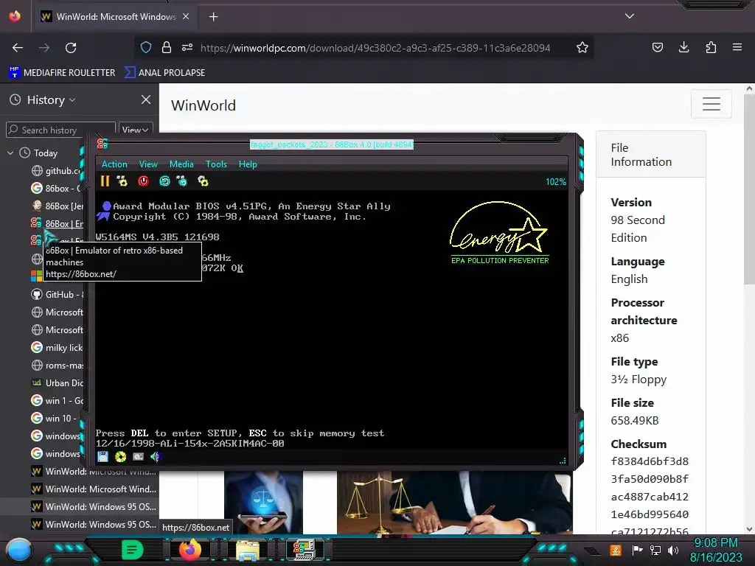The image size is (755, 566).
Task: Click the padlock site security icon
Action: click(x=167, y=47)
